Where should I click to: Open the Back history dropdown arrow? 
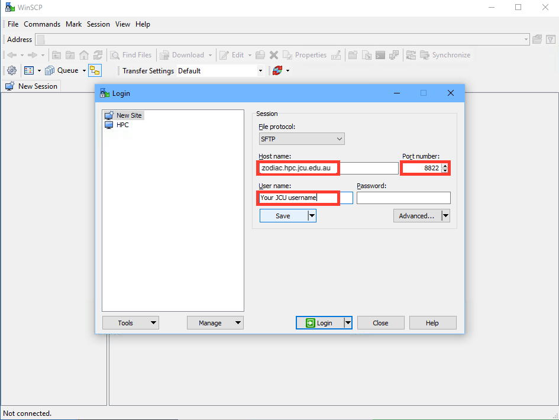coord(22,55)
